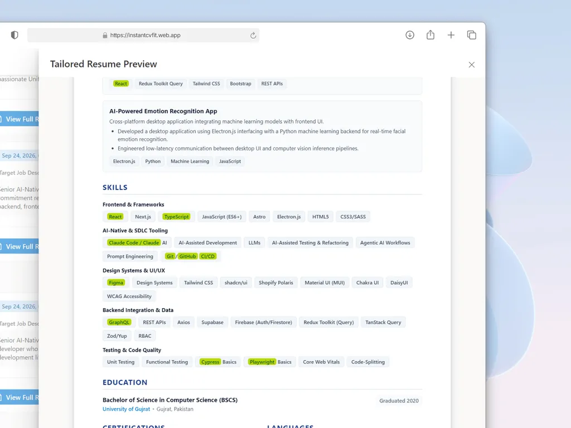This screenshot has width=571, height=428.
Task: Select the Firebase (Auth/Firestore) chip
Action: pyautogui.click(x=264, y=323)
